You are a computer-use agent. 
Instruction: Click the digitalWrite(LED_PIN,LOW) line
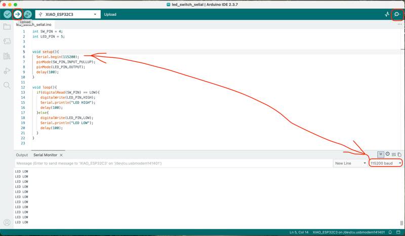pos(67,117)
